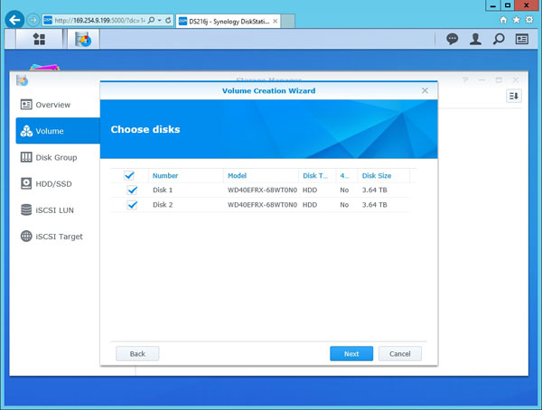This screenshot has height=410, width=542.
Task: Open the DSM main menu grid icon
Action: pyautogui.click(x=39, y=39)
